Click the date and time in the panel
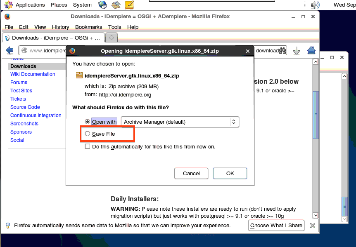Image resolution: width=356 pixels, height=247 pixels. coord(344,5)
